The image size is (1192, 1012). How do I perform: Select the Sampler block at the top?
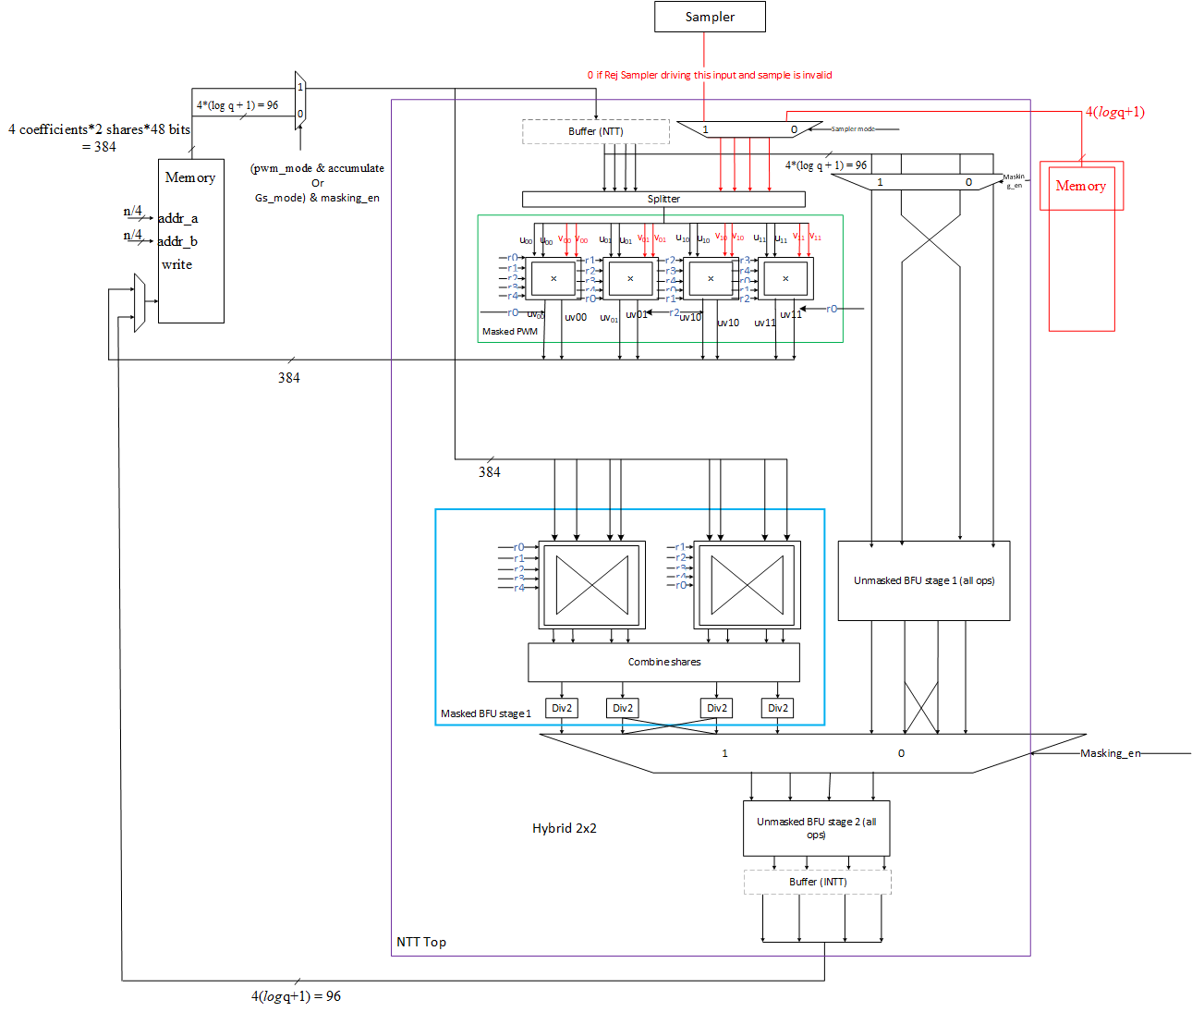(x=710, y=16)
